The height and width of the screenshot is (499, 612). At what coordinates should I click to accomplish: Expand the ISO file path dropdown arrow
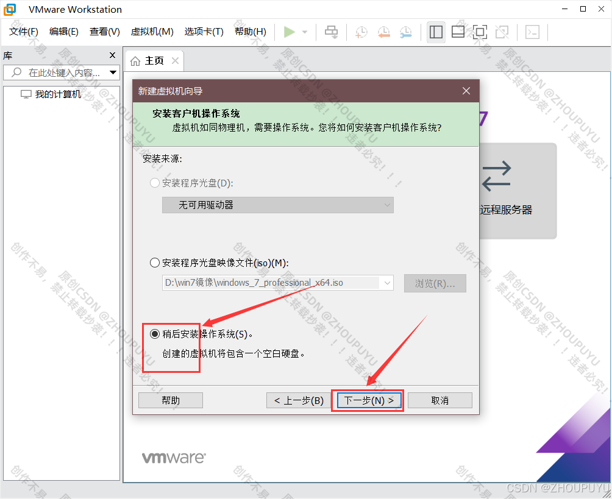pyautogui.click(x=387, y=283)
